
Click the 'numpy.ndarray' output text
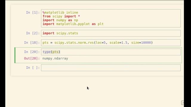[x=55, y=58]
